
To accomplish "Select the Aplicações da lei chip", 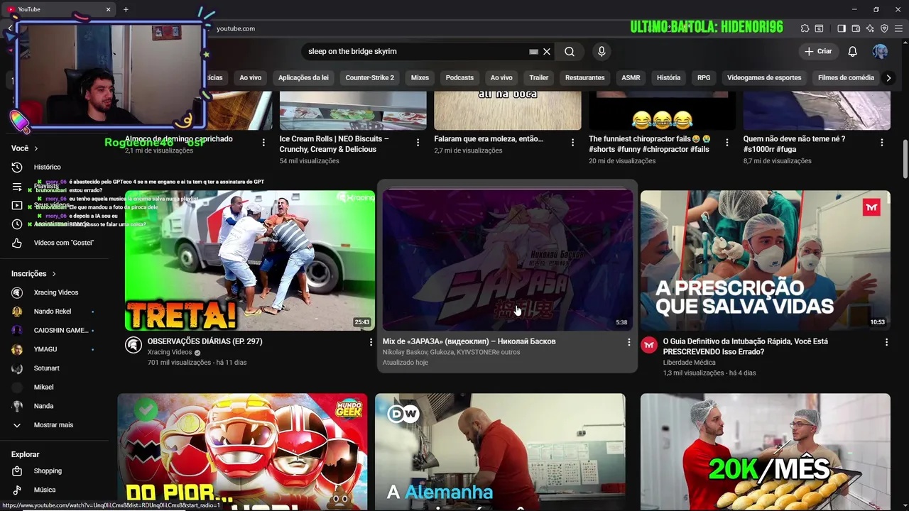I will coord(303,77).
